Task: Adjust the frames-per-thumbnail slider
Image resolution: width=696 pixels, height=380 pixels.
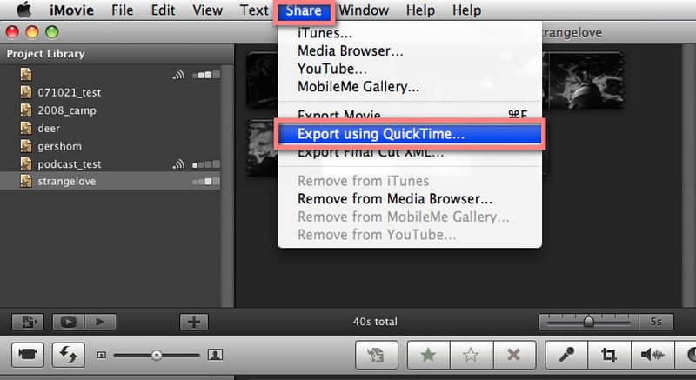Action: pyautogui.click(x=589, y=322)
